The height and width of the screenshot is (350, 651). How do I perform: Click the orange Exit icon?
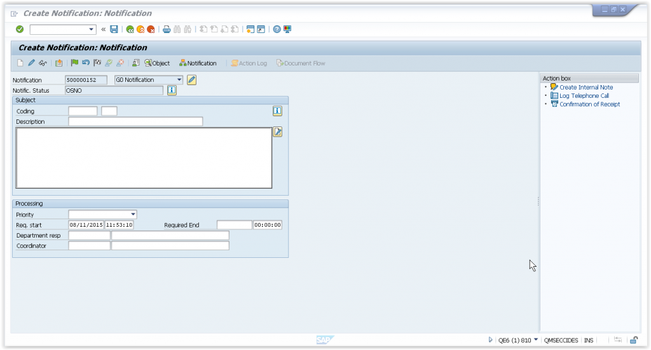coord(140,29)
